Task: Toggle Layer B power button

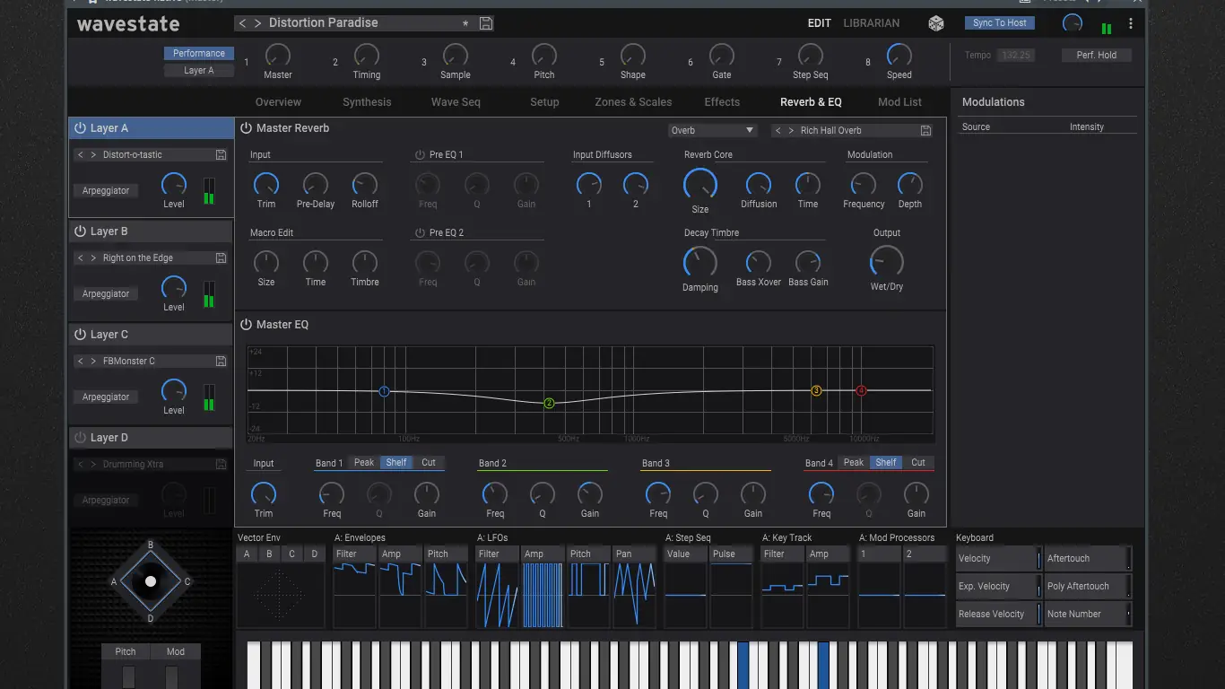Action: [80, 231]
